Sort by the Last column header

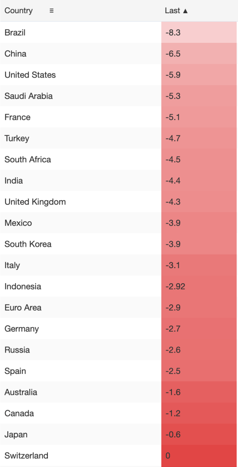coord(176,11)
